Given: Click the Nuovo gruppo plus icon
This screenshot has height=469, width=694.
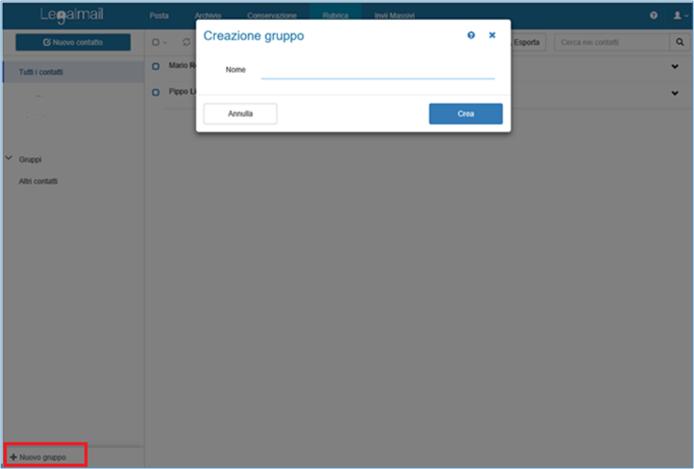Looking at the screenshot, I should (x=13, y=457).
